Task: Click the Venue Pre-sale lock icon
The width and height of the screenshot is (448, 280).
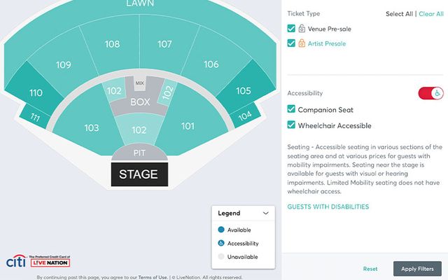Action: [302, 29]
